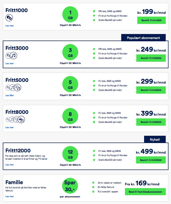This screenshot has width=171, height=204.
Task: Click the Spar 30,- green circle badge
Action: pyautogui.click(x=70, y=186)
